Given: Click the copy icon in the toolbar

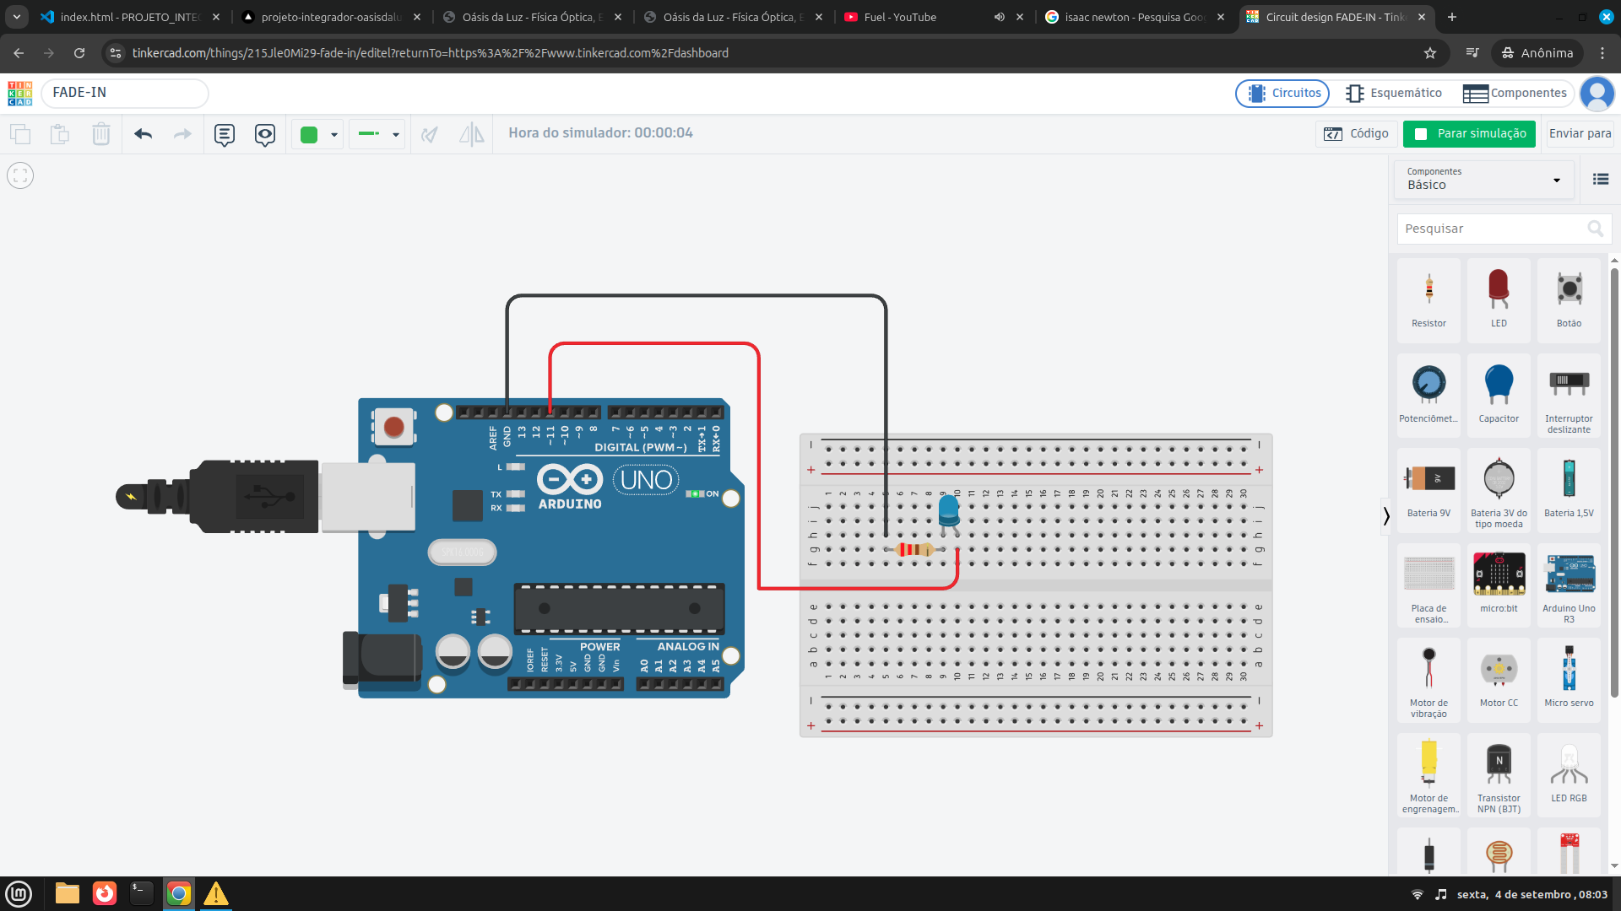Looking at the screenshot, I should 20,134.
